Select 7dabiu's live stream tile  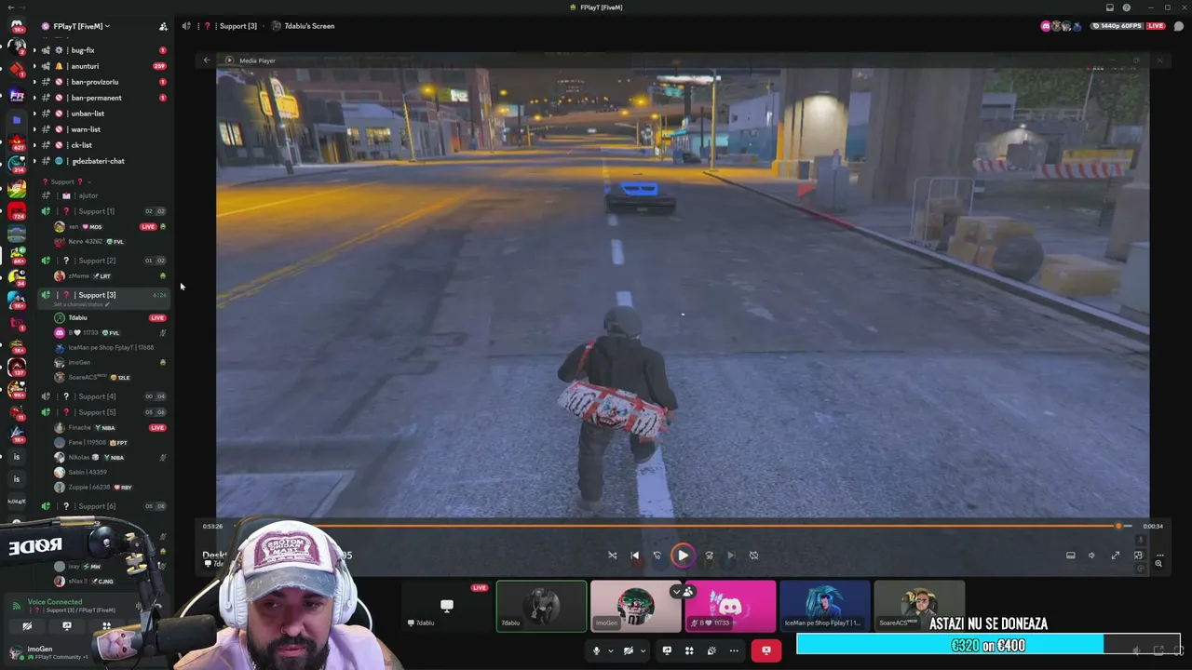[x=447, y=606]
